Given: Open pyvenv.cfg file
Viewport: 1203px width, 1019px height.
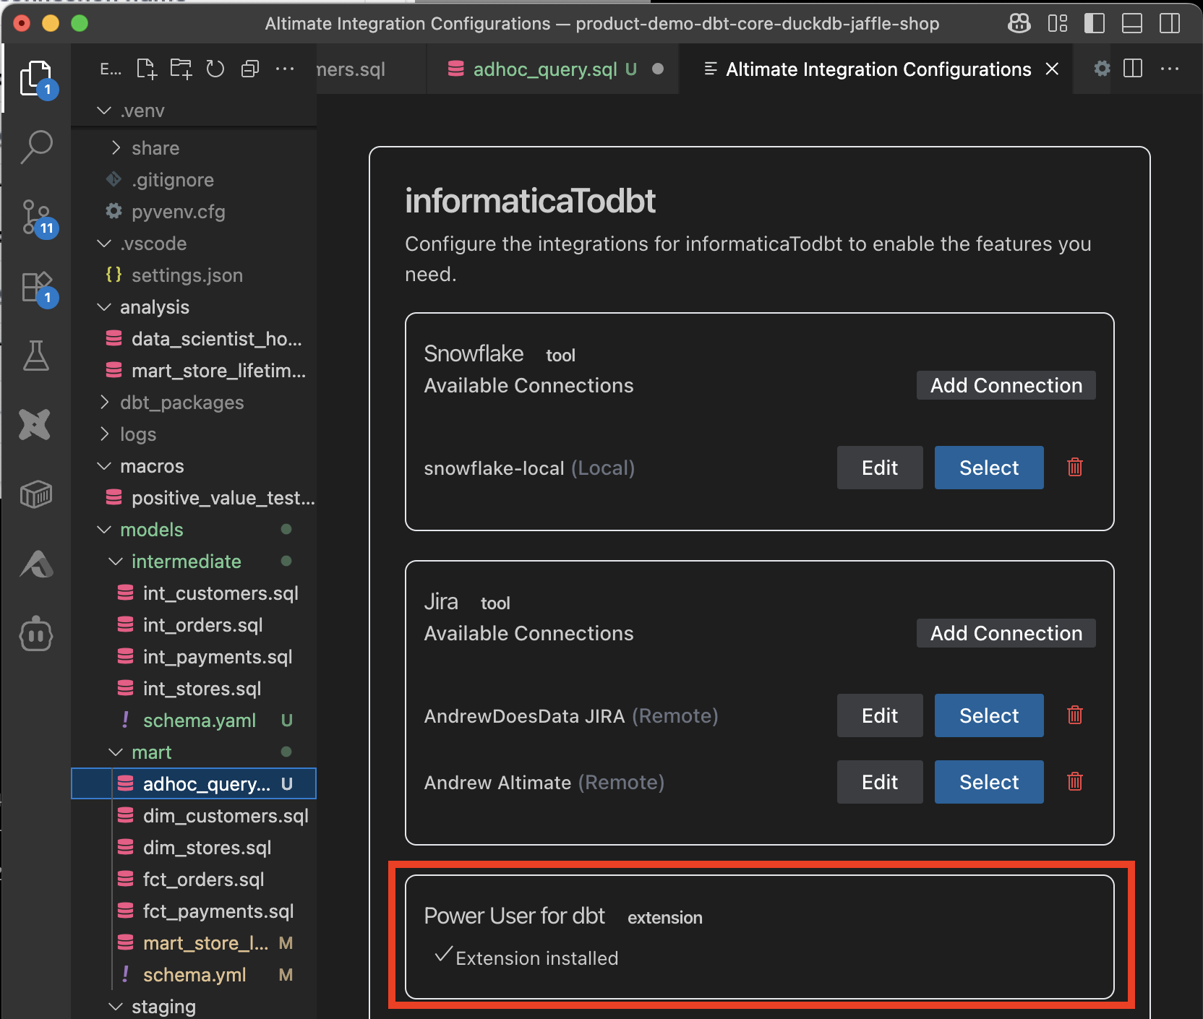Looking at the screenshot, I should click(x=194, y=212).
